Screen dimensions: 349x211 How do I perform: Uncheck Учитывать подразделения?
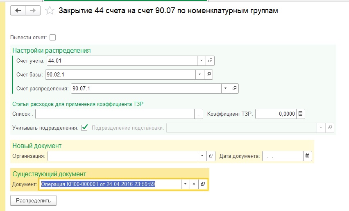(x=84, y=128)
